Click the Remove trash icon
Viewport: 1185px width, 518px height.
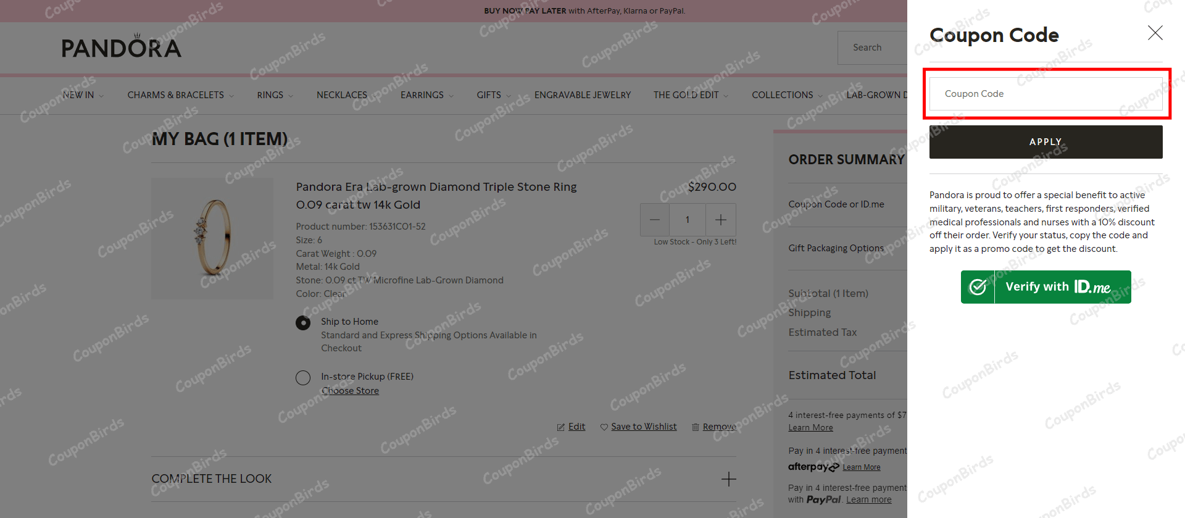tap(696, 427)
